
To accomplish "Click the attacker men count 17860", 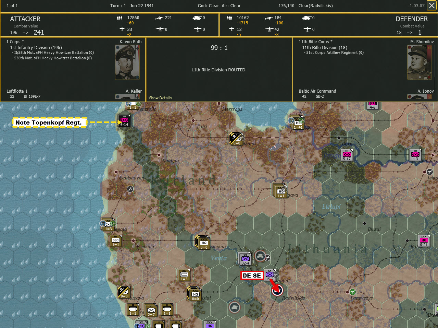I will [x=133, y=18].
